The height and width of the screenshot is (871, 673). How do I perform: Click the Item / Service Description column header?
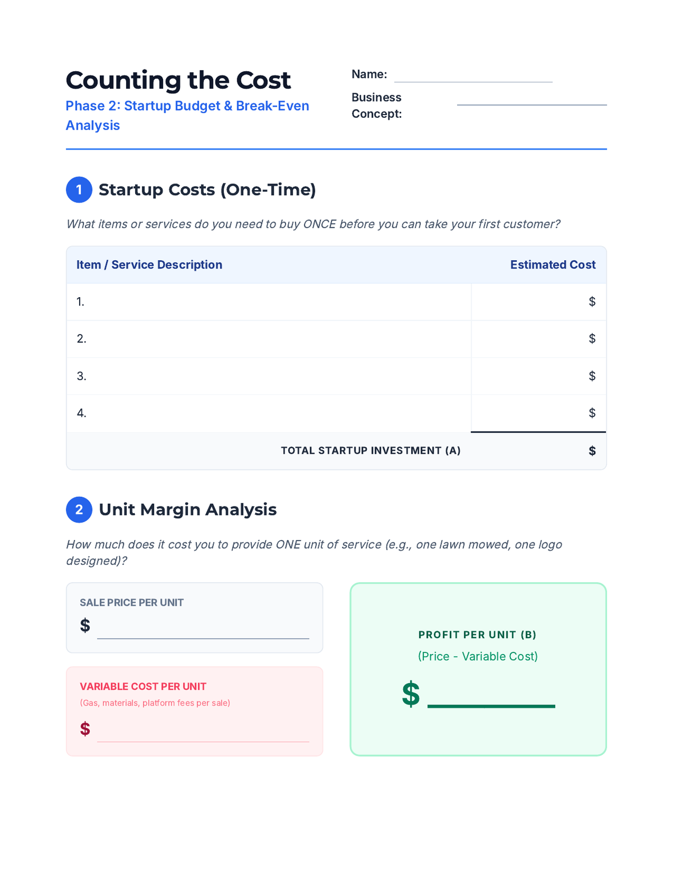pyautogui.click(x=149, y=265)
